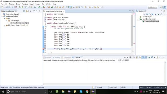
Task: Toggle Hide Non-Public Members green dot icon
Action: (x=158, y=14)
